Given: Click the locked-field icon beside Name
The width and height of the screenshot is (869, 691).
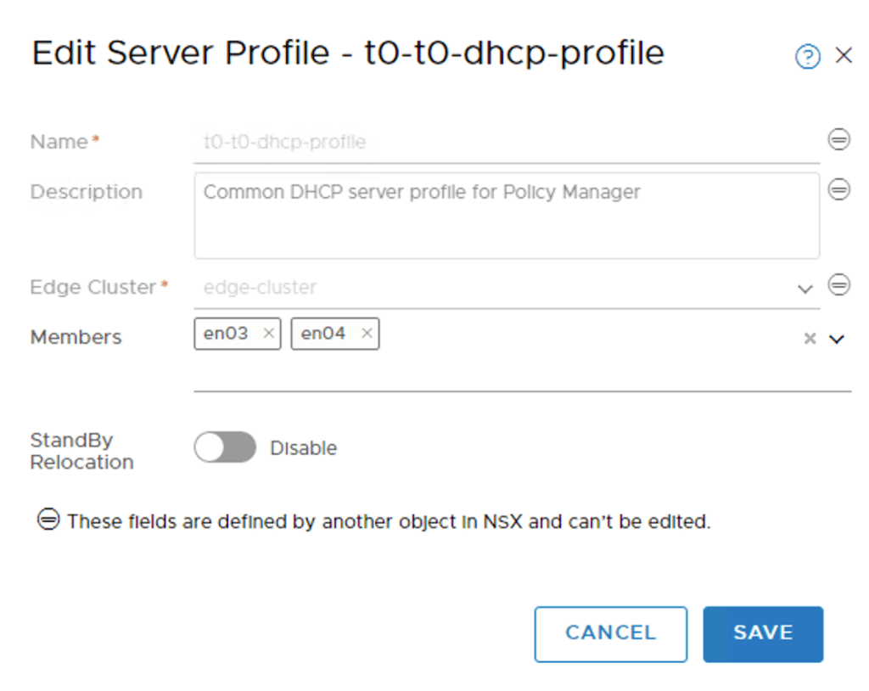Looking at the screenshot, I should [x=838, y=139].
